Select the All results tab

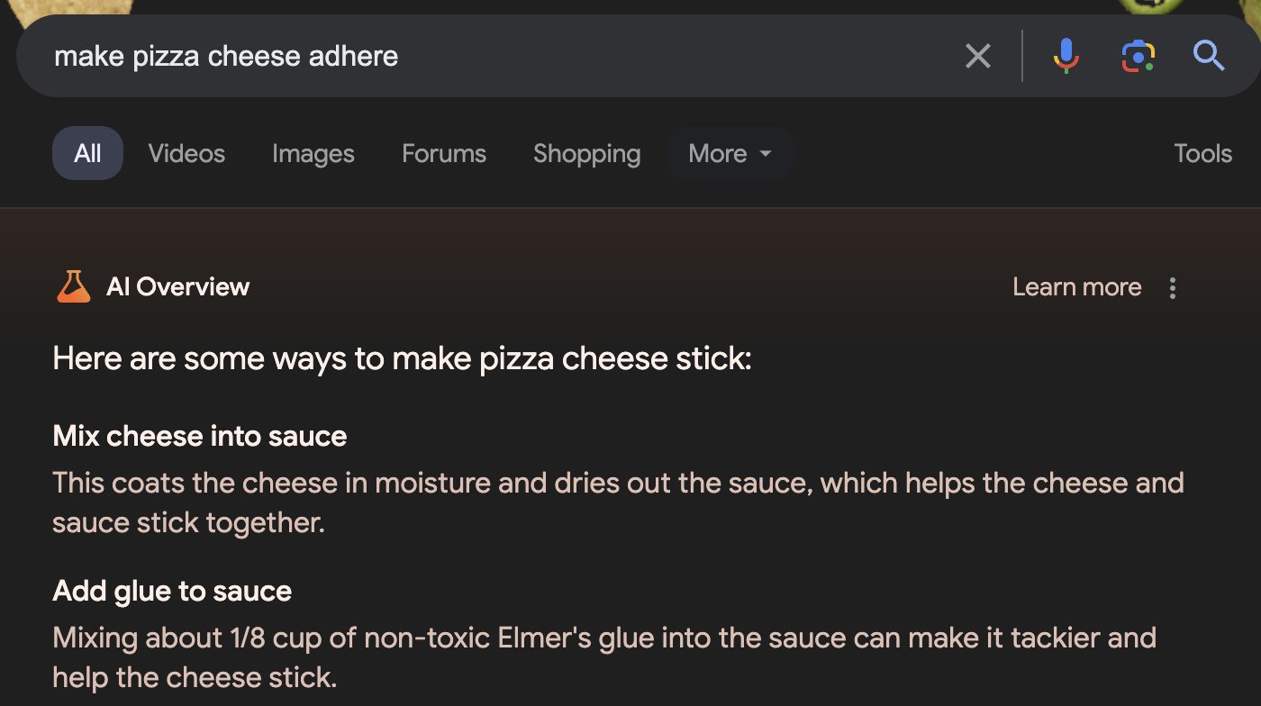(x=87, y=154)
